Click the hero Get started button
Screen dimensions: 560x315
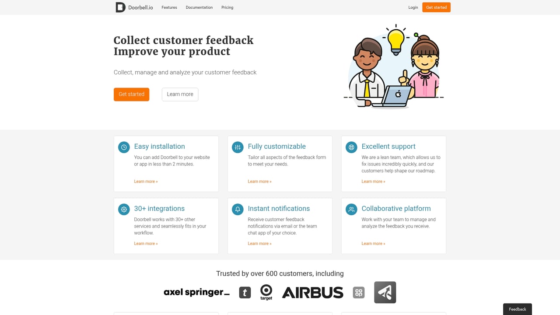pyautogui.click(x=131, y=94)
